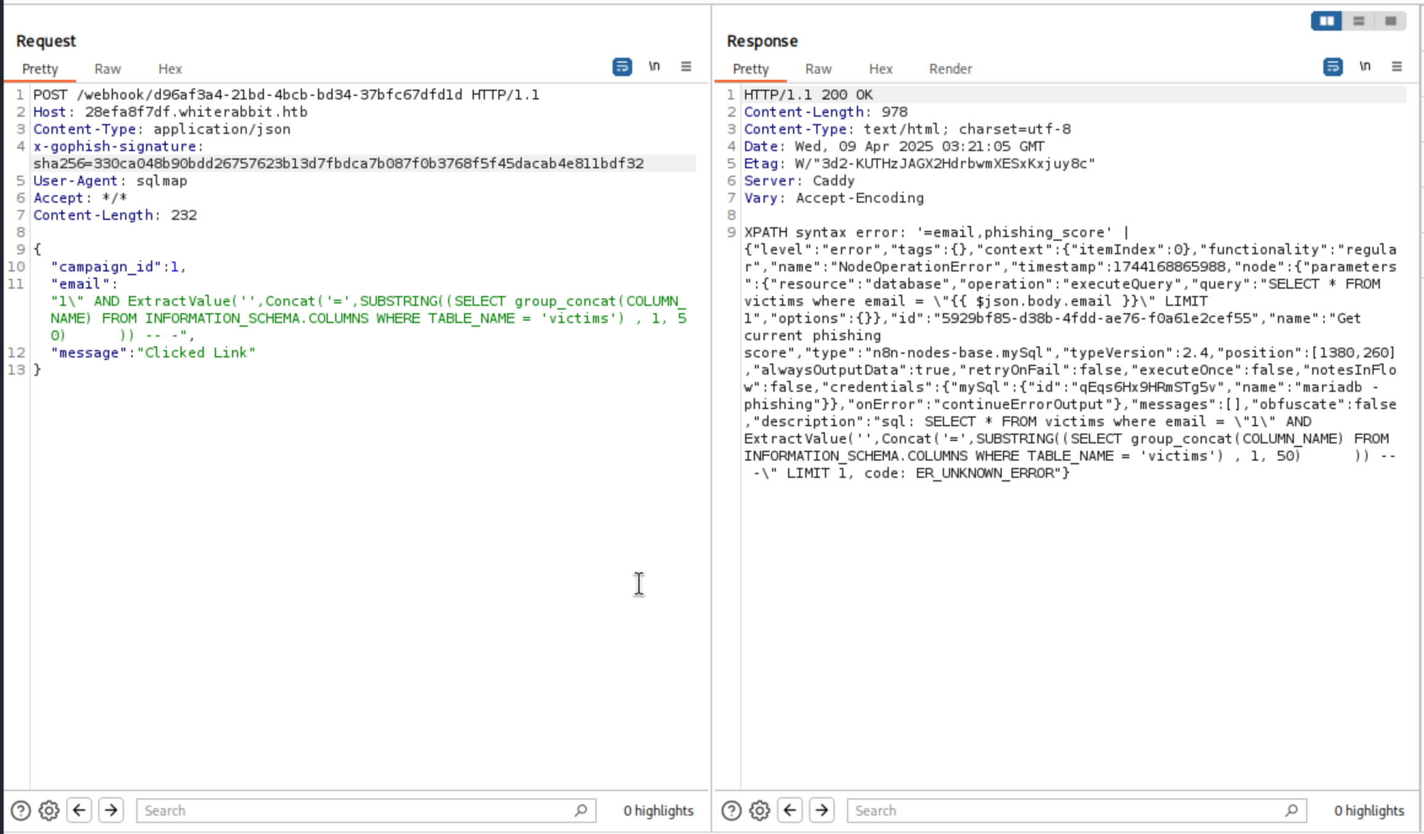The height and width of the screenshot is (834, 1424).
Task: Go to next match in Request search
Action: [x=111, y=811]
